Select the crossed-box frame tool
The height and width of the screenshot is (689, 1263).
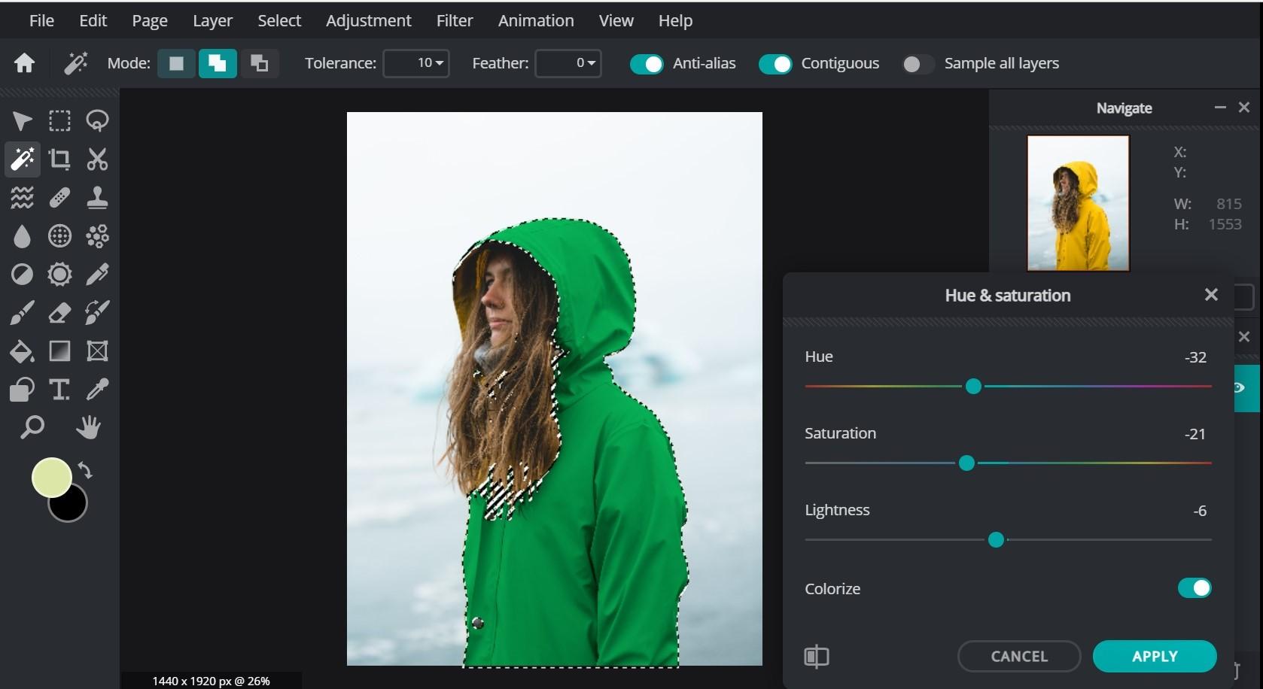97,351
